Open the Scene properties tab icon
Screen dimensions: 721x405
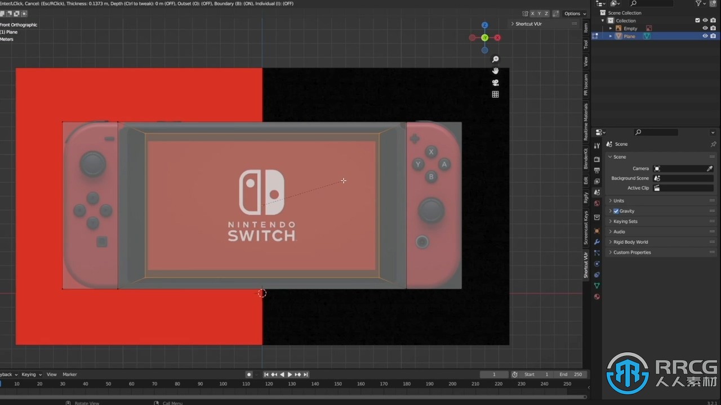[x=597, y=192]
